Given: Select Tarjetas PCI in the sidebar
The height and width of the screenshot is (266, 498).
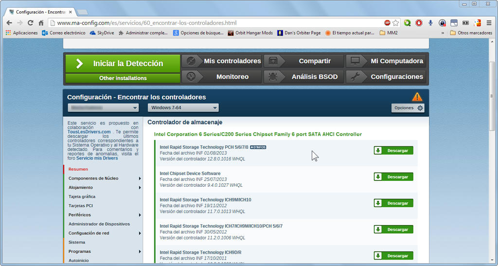Looking at the screenshot, I should click(81, 206).
